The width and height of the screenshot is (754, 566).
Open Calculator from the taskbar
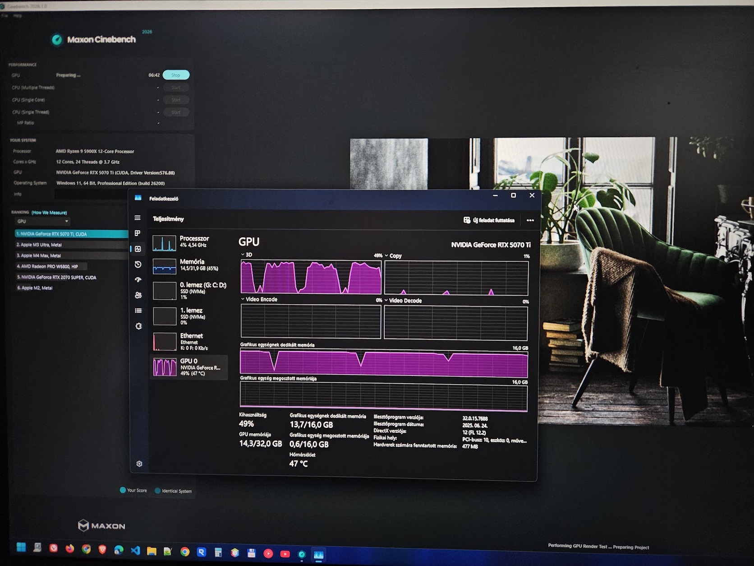click(x=218, y=552)
